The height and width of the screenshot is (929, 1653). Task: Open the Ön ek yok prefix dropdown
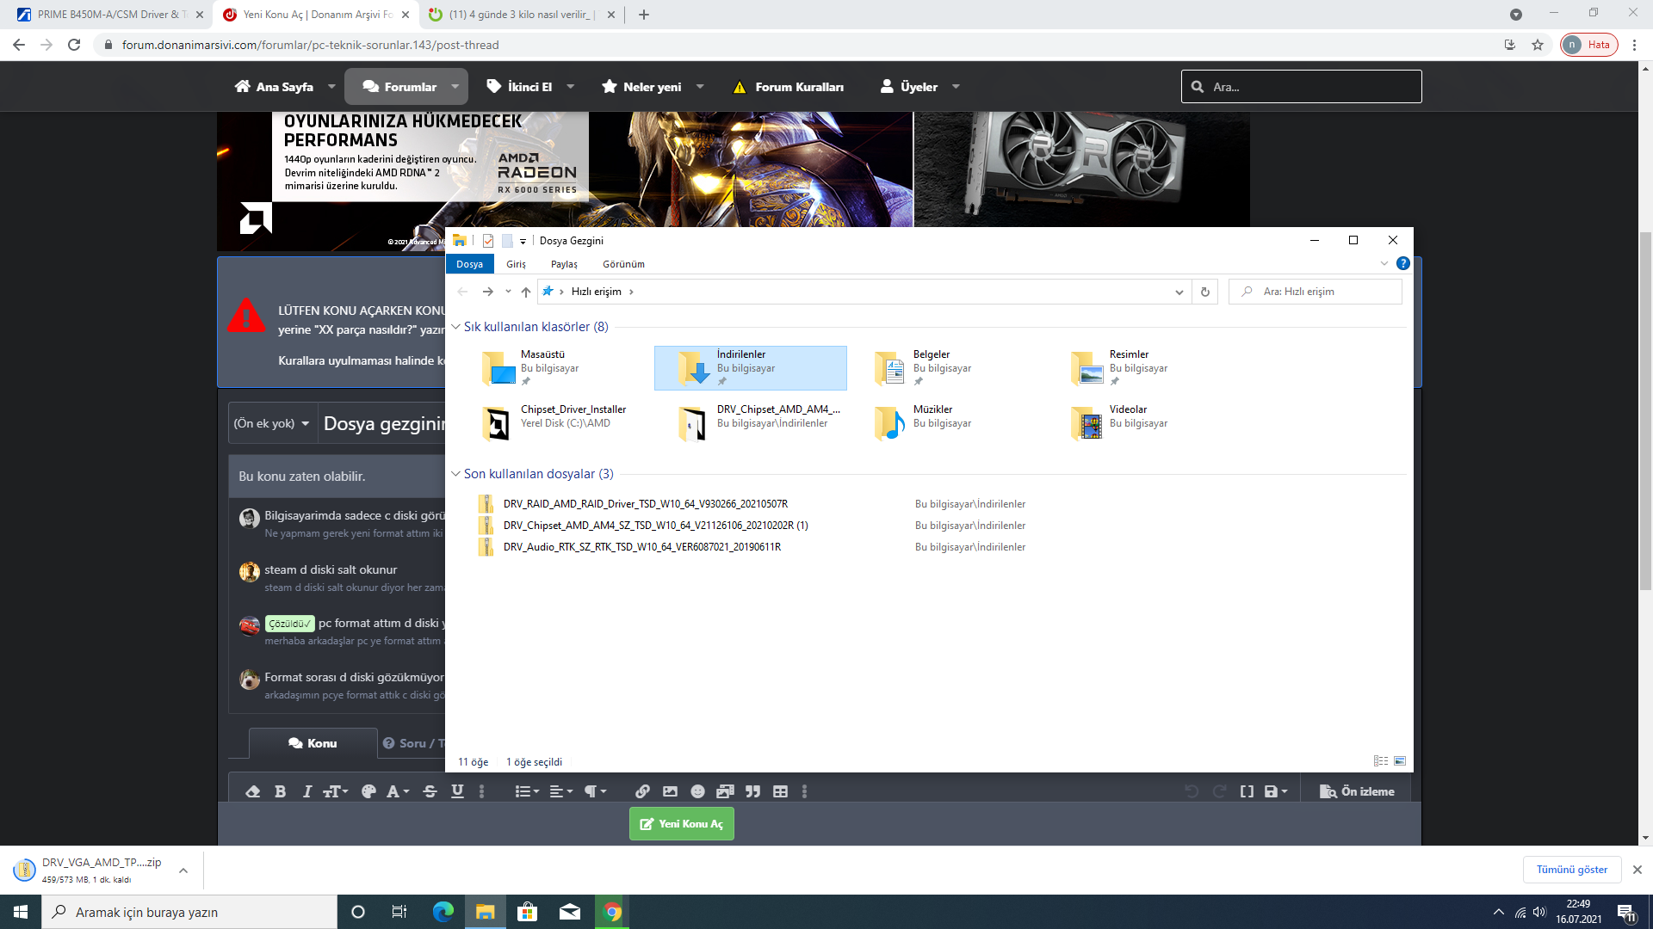coord(271,423)
